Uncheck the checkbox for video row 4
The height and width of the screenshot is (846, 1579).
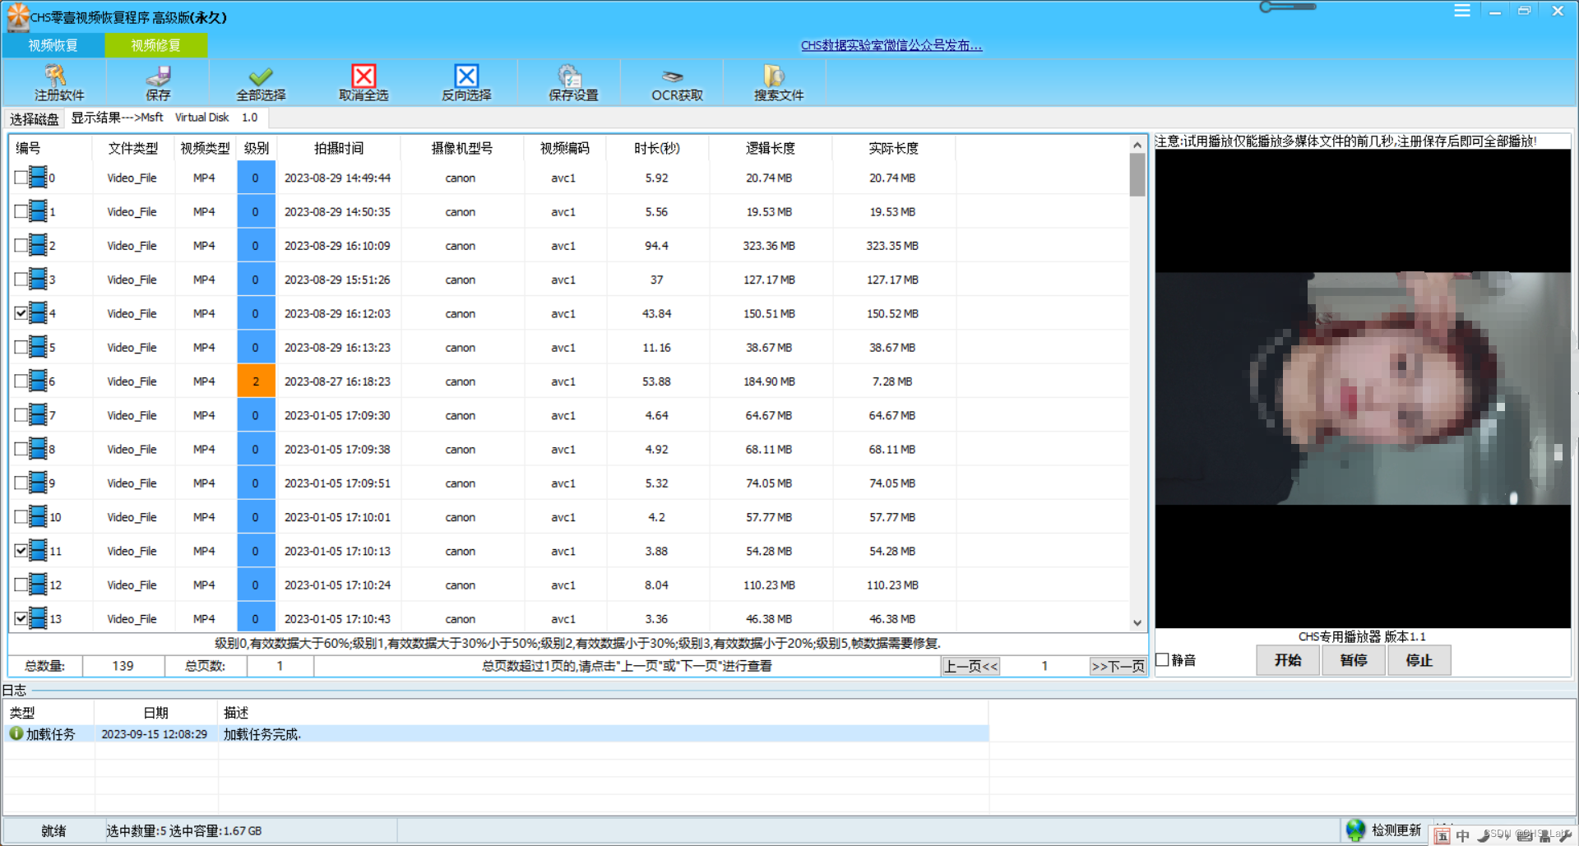tap(21, 312)
